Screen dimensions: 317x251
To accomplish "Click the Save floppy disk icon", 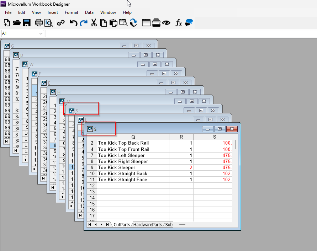I will click(26, 23).
